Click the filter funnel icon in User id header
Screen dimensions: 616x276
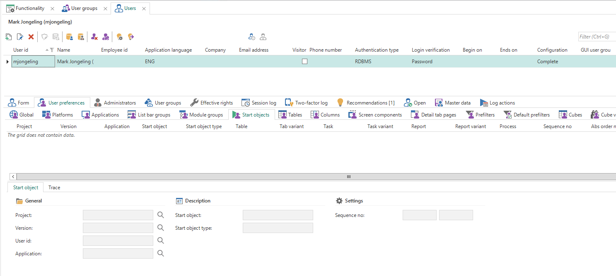(x=52, y=50)
